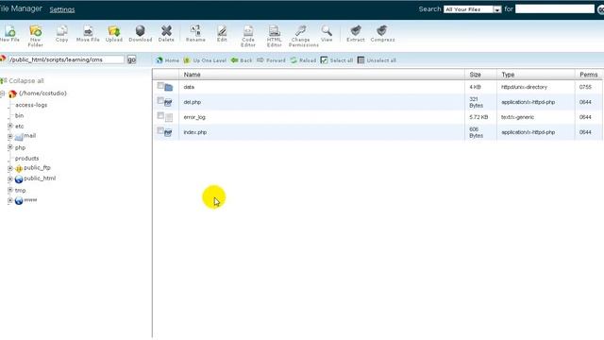
Task: Select products in folder tree
Action: point(26,159)
